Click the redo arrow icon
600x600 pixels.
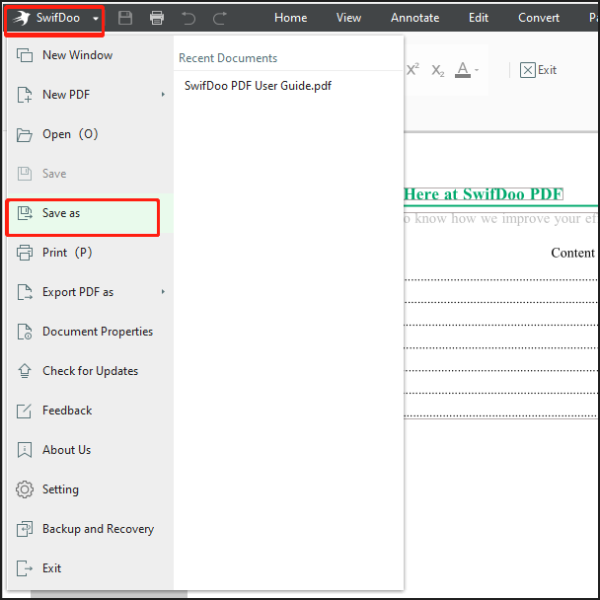click(x=220, y=18)
